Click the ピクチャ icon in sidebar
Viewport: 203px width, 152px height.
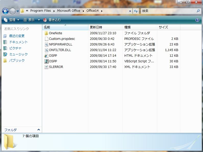(x=5, y=48)
